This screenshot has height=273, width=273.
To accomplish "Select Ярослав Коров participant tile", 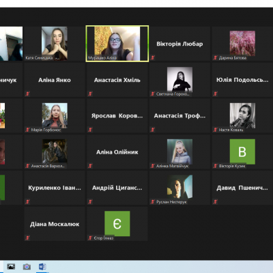I will (117, 115).
